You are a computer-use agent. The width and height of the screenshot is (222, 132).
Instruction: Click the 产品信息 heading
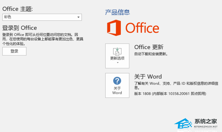[118, 12]
